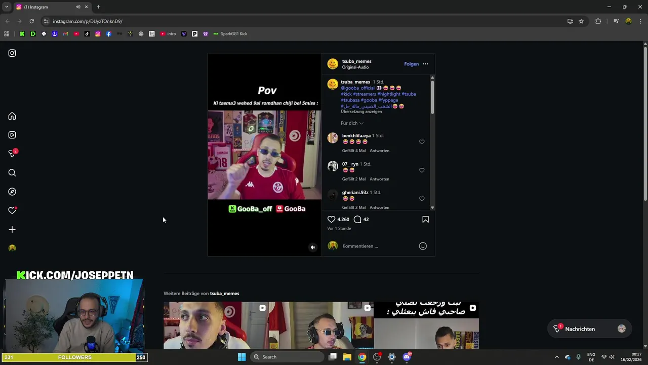648x365 pixels.
Task: Save the post with the bookmark icon
Action: (425, 220)
